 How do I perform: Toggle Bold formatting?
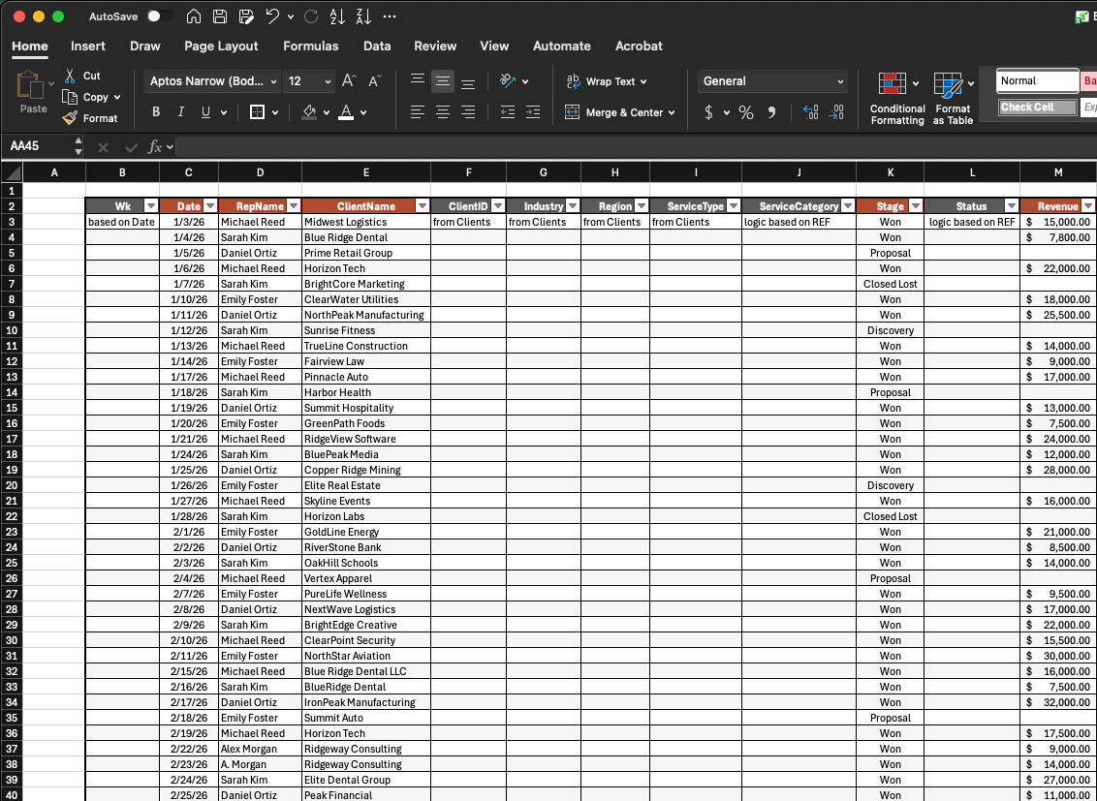click(156, 112)
